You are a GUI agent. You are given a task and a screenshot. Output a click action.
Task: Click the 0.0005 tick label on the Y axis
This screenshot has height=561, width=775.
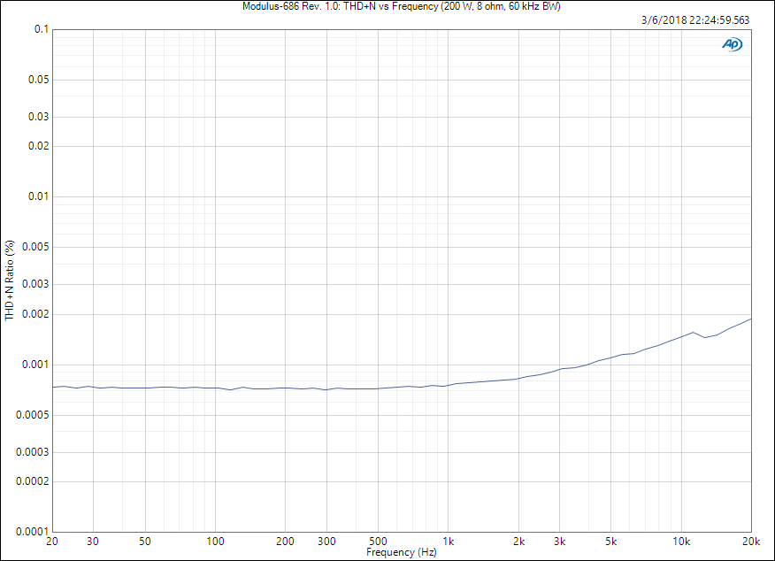point(33,415)
